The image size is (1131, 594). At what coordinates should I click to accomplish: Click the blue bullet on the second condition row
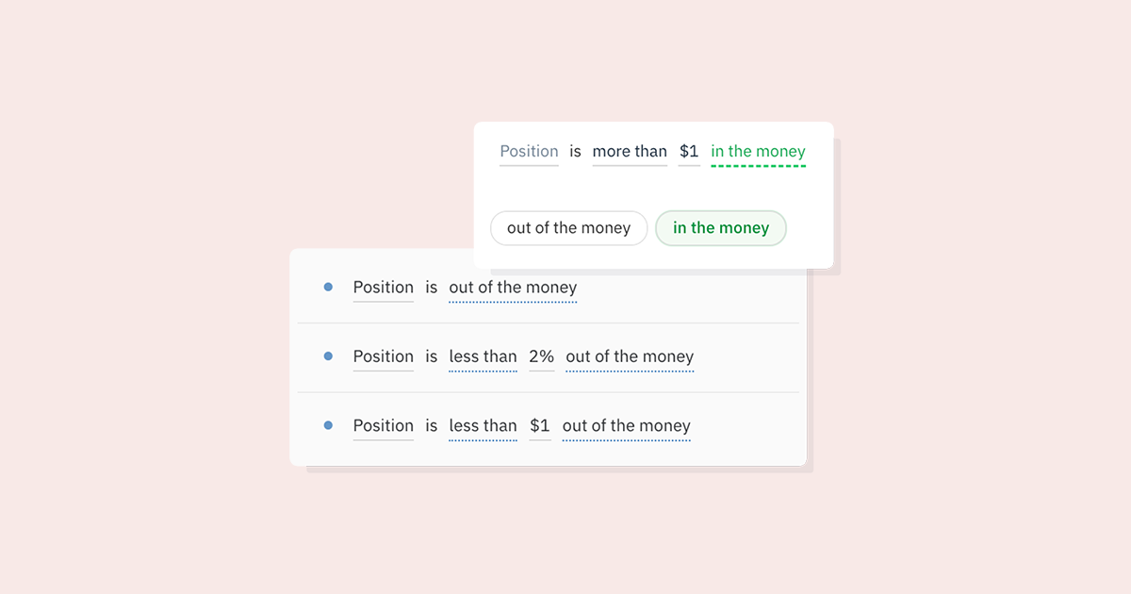328,356
